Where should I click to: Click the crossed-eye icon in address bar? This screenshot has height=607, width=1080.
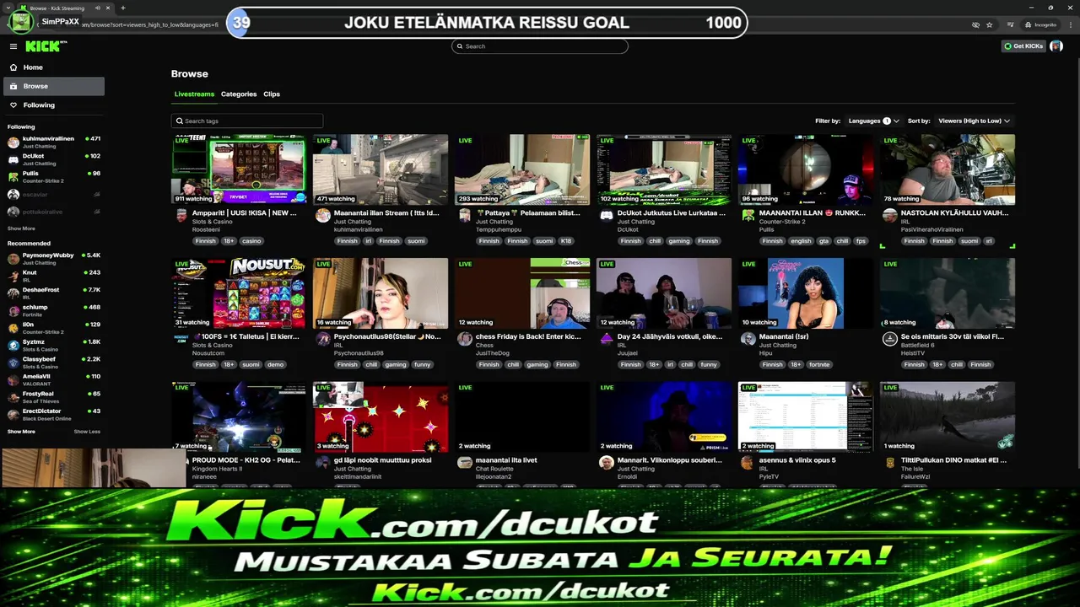click(975, 24)
